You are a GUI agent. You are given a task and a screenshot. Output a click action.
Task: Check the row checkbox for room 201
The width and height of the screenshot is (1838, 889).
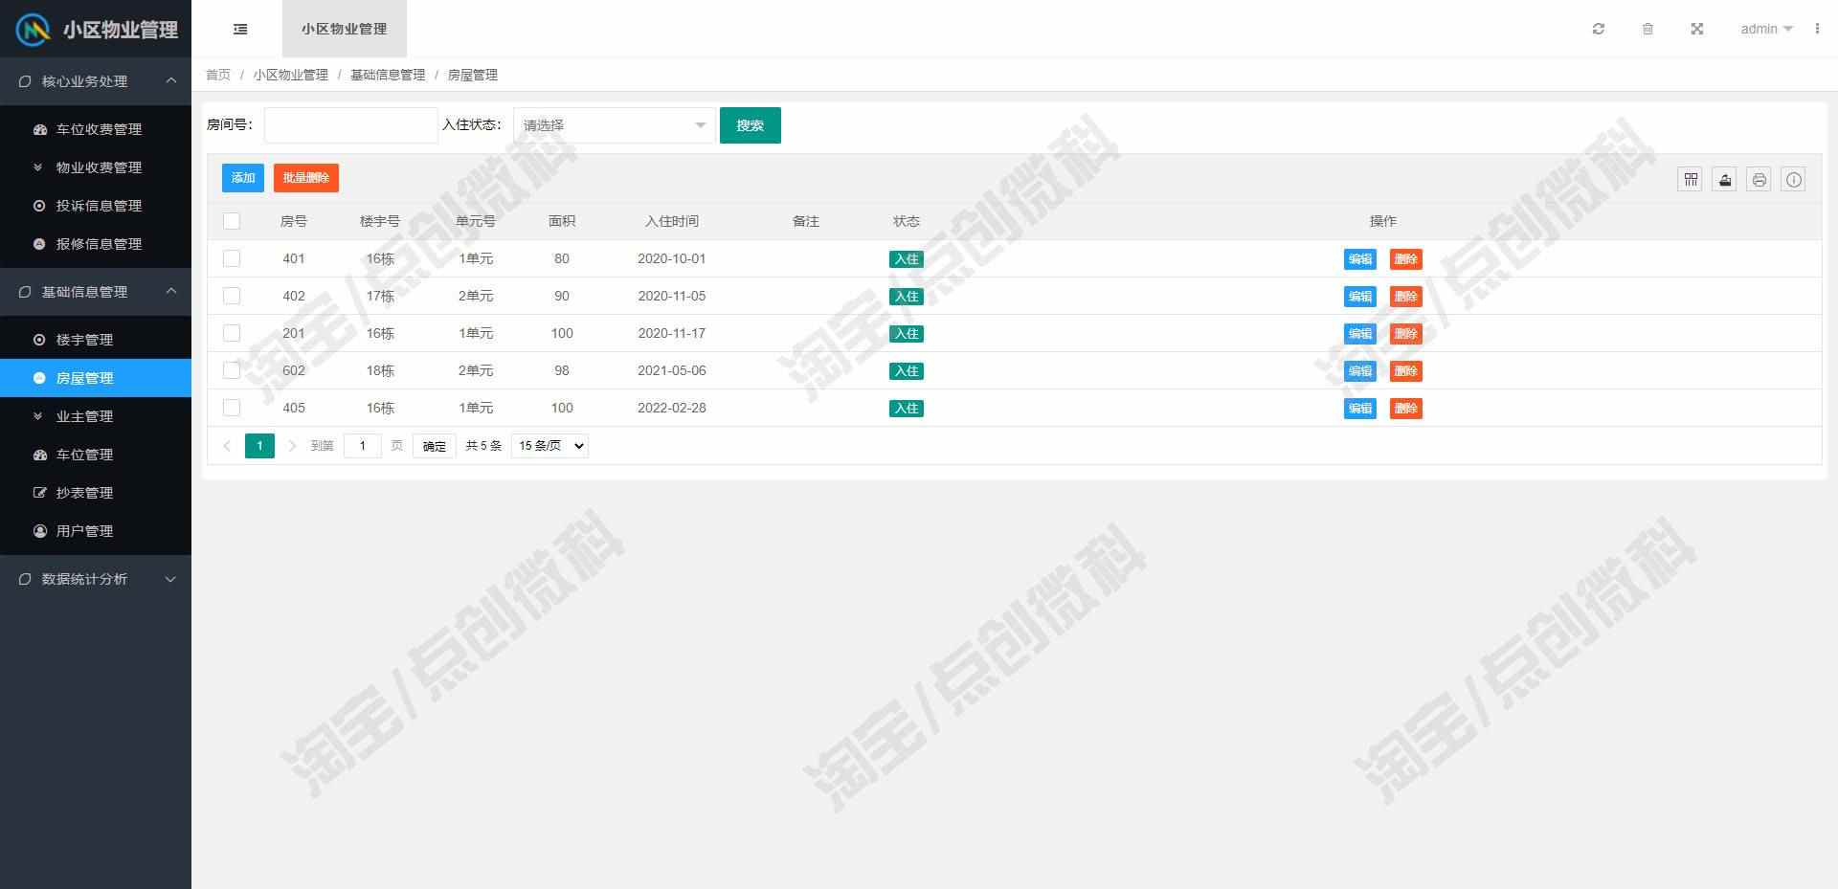tap(232, 333)
